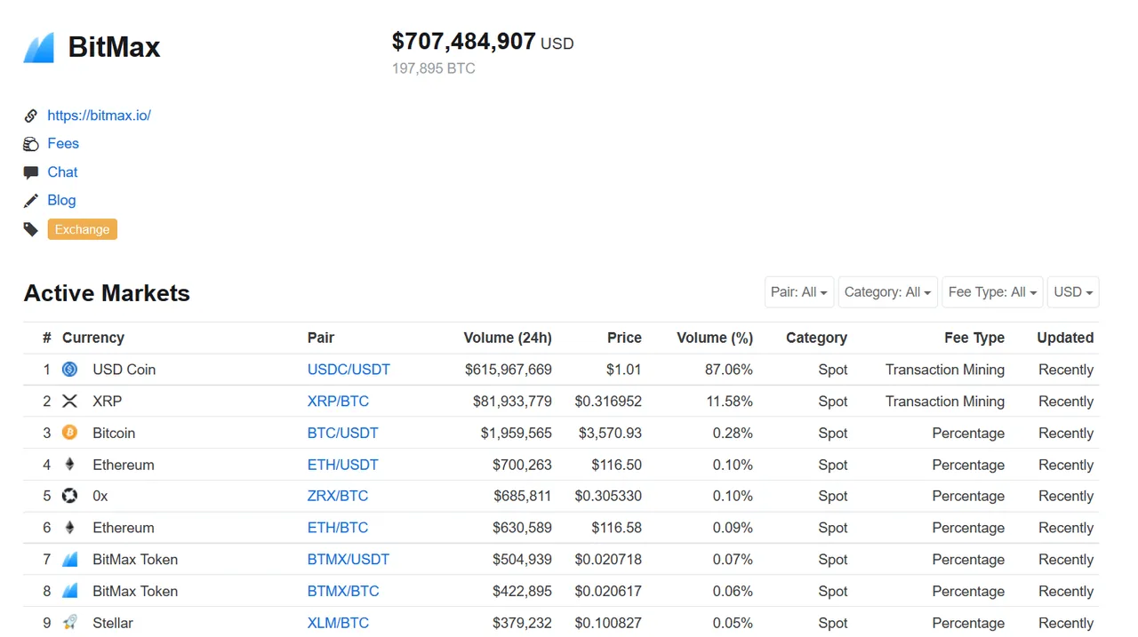This screenshot has width=1138, height=637.
Task: Click the 0x currency icon
Action: [70, 496]
